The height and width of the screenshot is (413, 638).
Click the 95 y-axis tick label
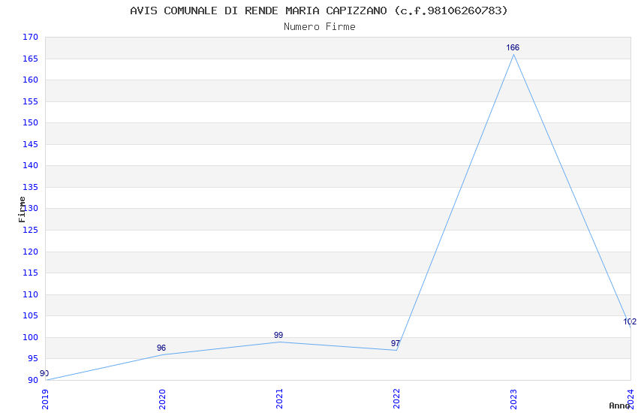point(33,359)
